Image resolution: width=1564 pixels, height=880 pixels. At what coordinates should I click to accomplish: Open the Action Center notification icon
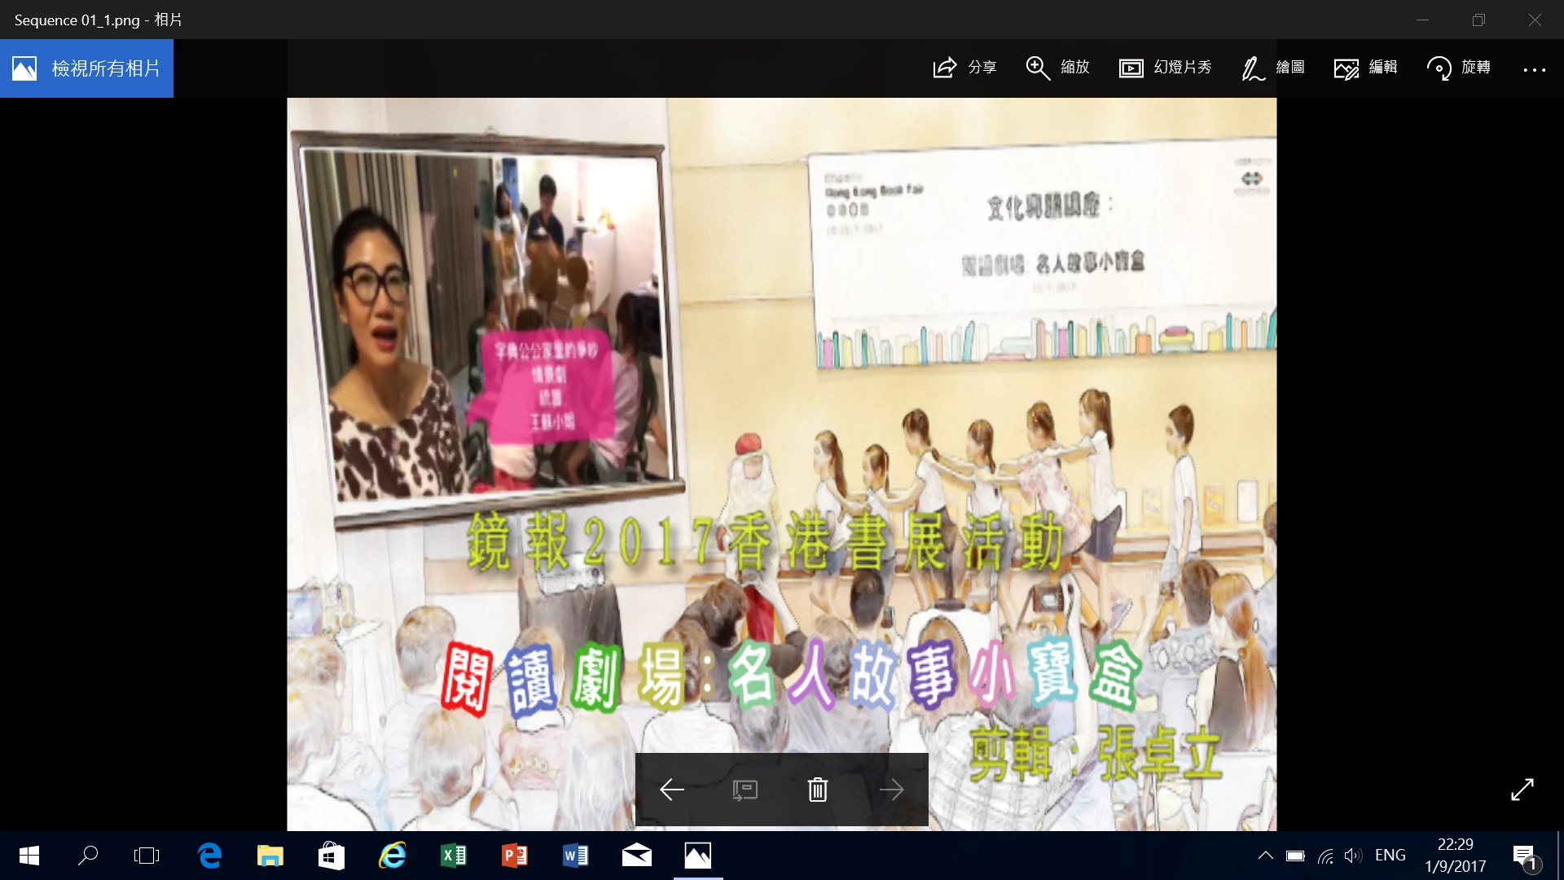[1525, 856]
